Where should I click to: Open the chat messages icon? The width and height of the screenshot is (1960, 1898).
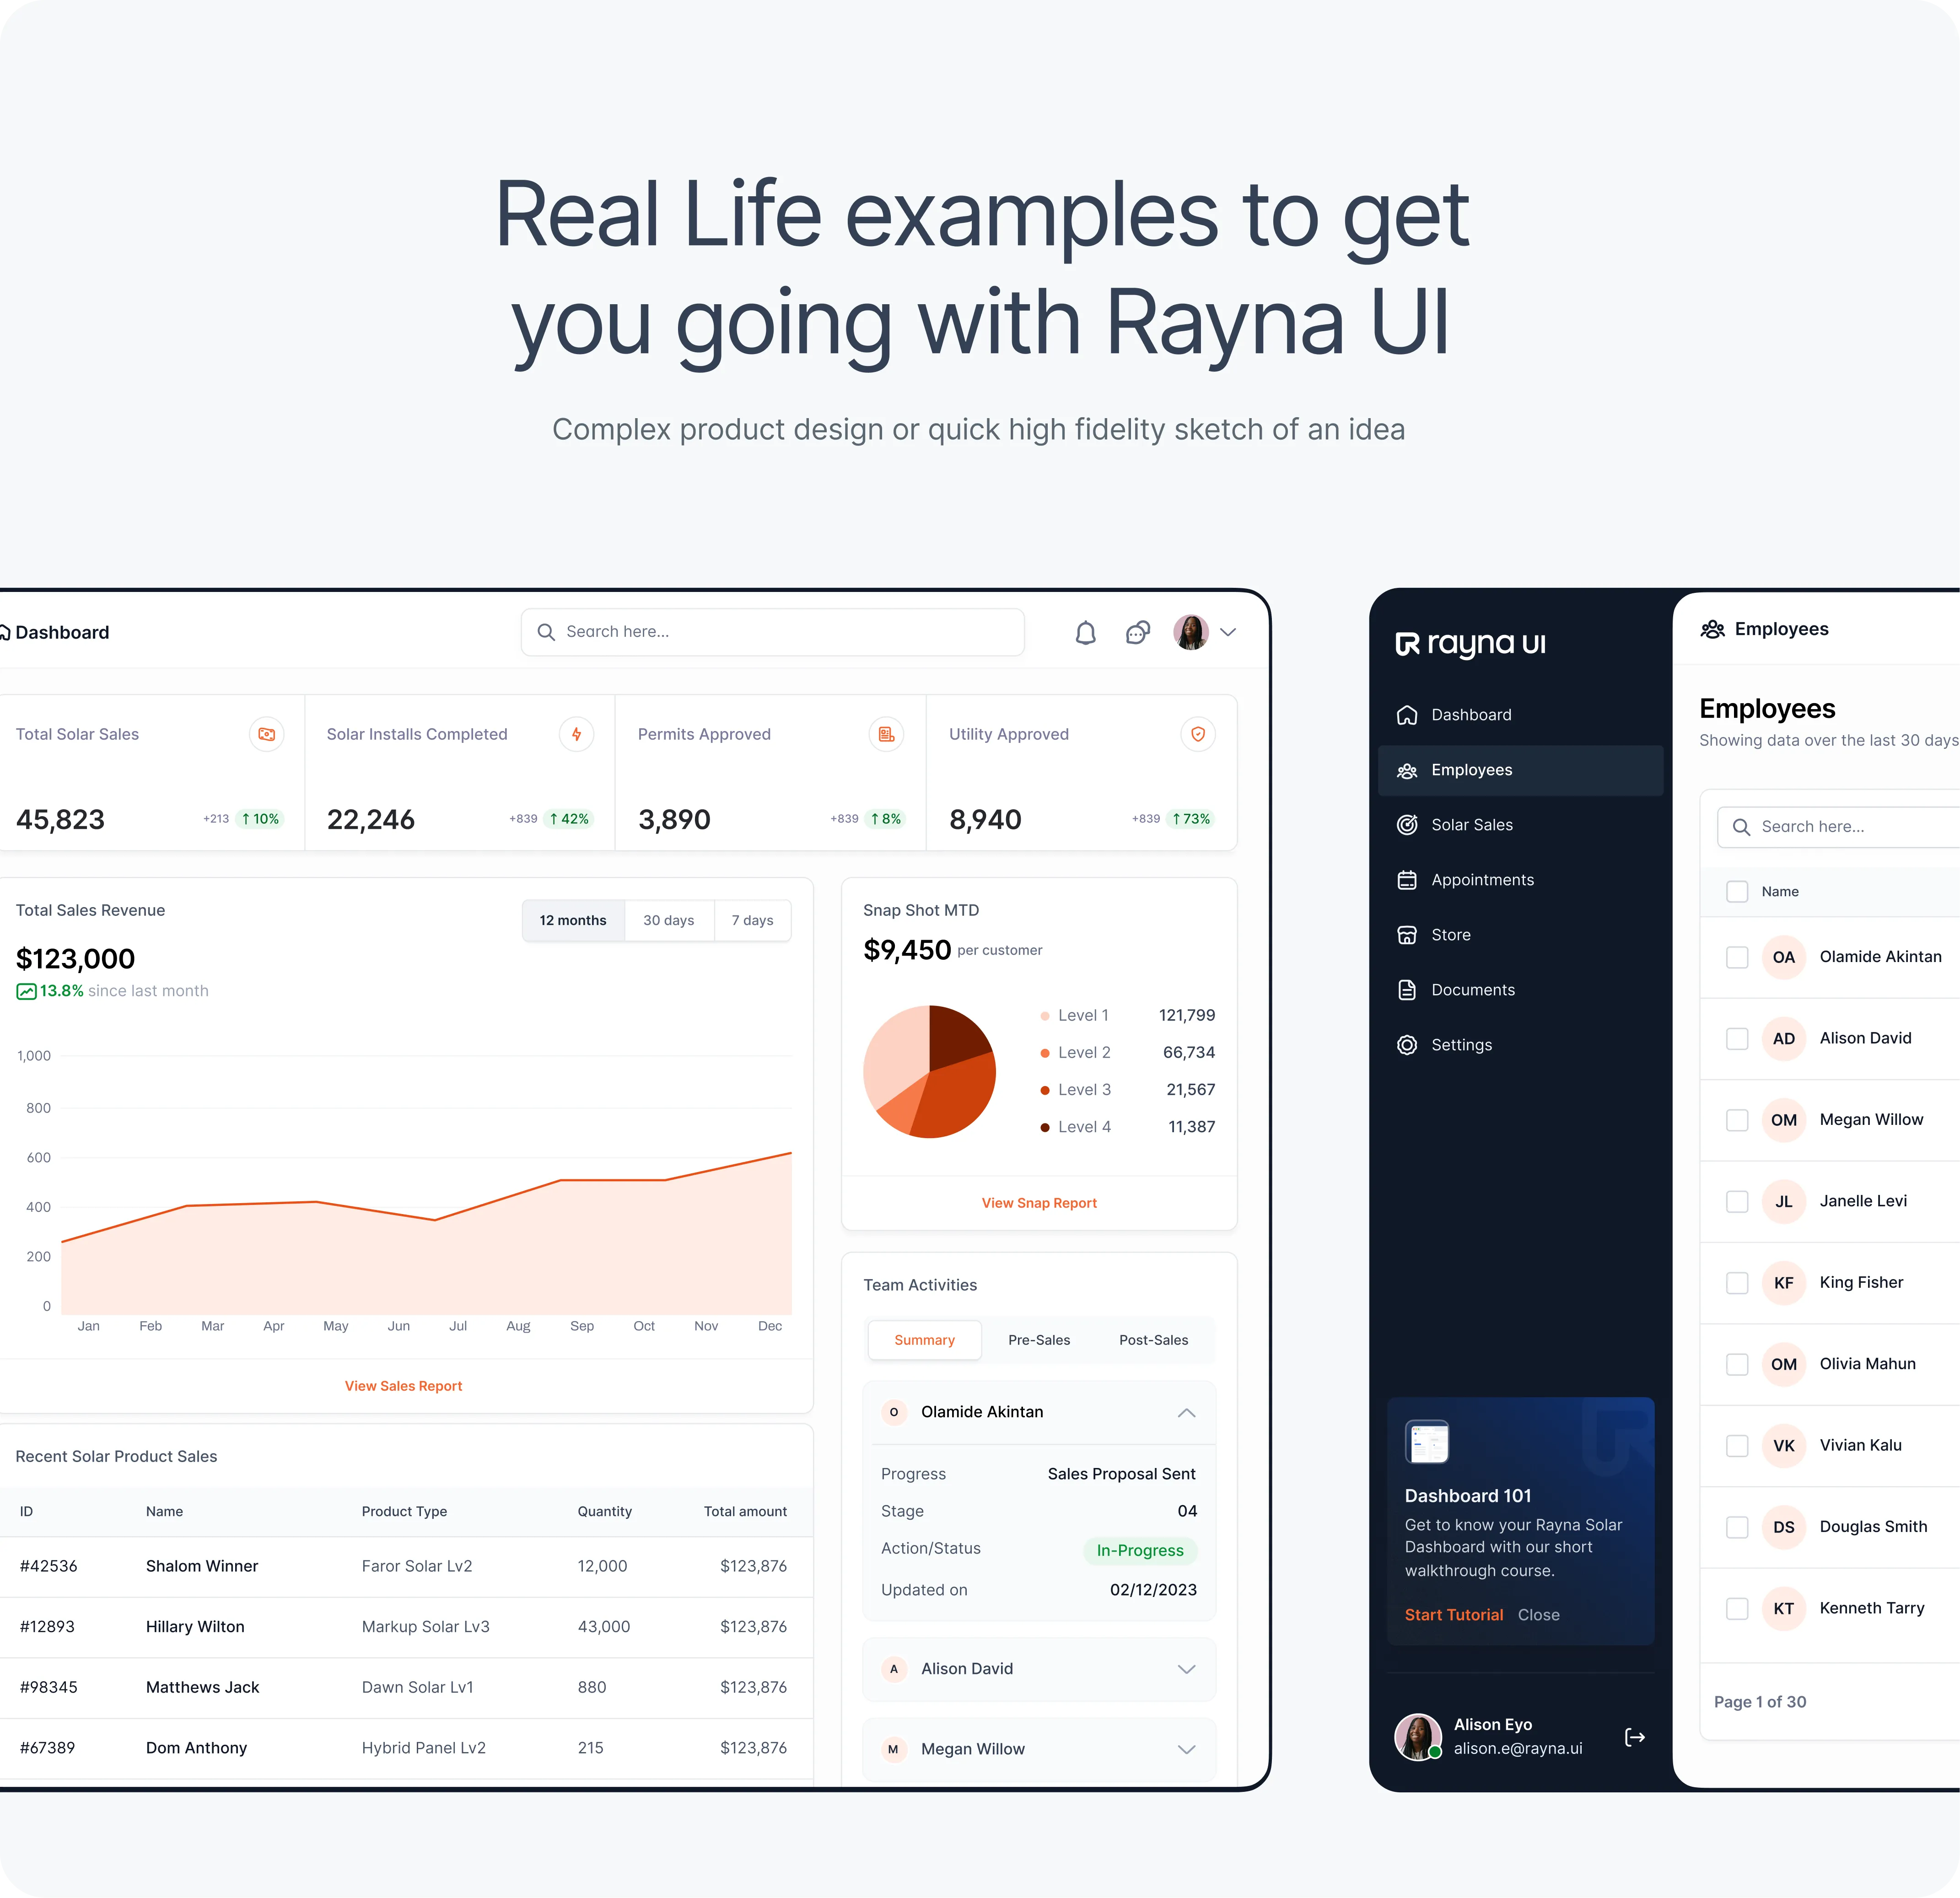pyautogui.click(x=1137, y=632)
